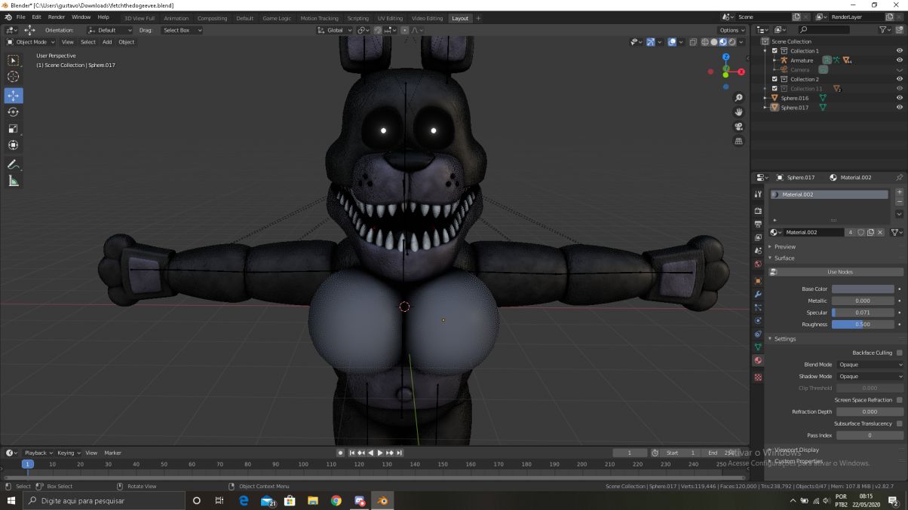Toggle the Collection 1 checkbox in outliner
This screenshot has height=510, width=908.
click(x=775, y=51)
